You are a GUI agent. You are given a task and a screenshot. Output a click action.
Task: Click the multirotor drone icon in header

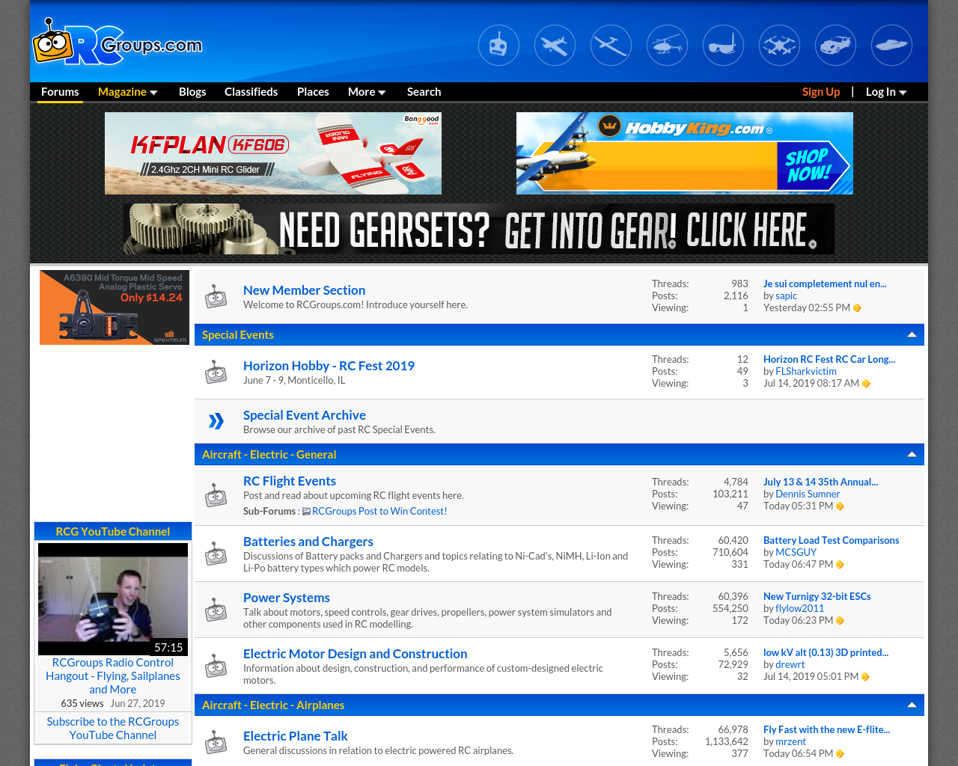(x=779, y=46)
